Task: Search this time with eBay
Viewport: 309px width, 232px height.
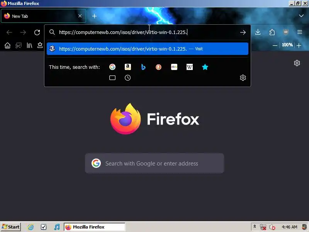Action: [174, 67]
